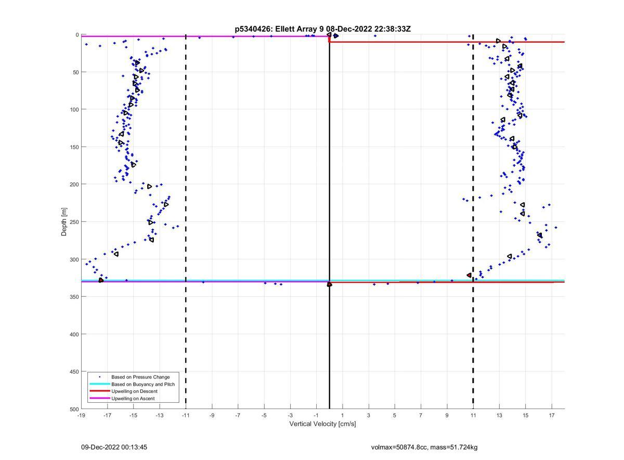Click the y-axis tick label '250'
The width and height of the screenshot is (624, 460).
click(x=74, y=222)
